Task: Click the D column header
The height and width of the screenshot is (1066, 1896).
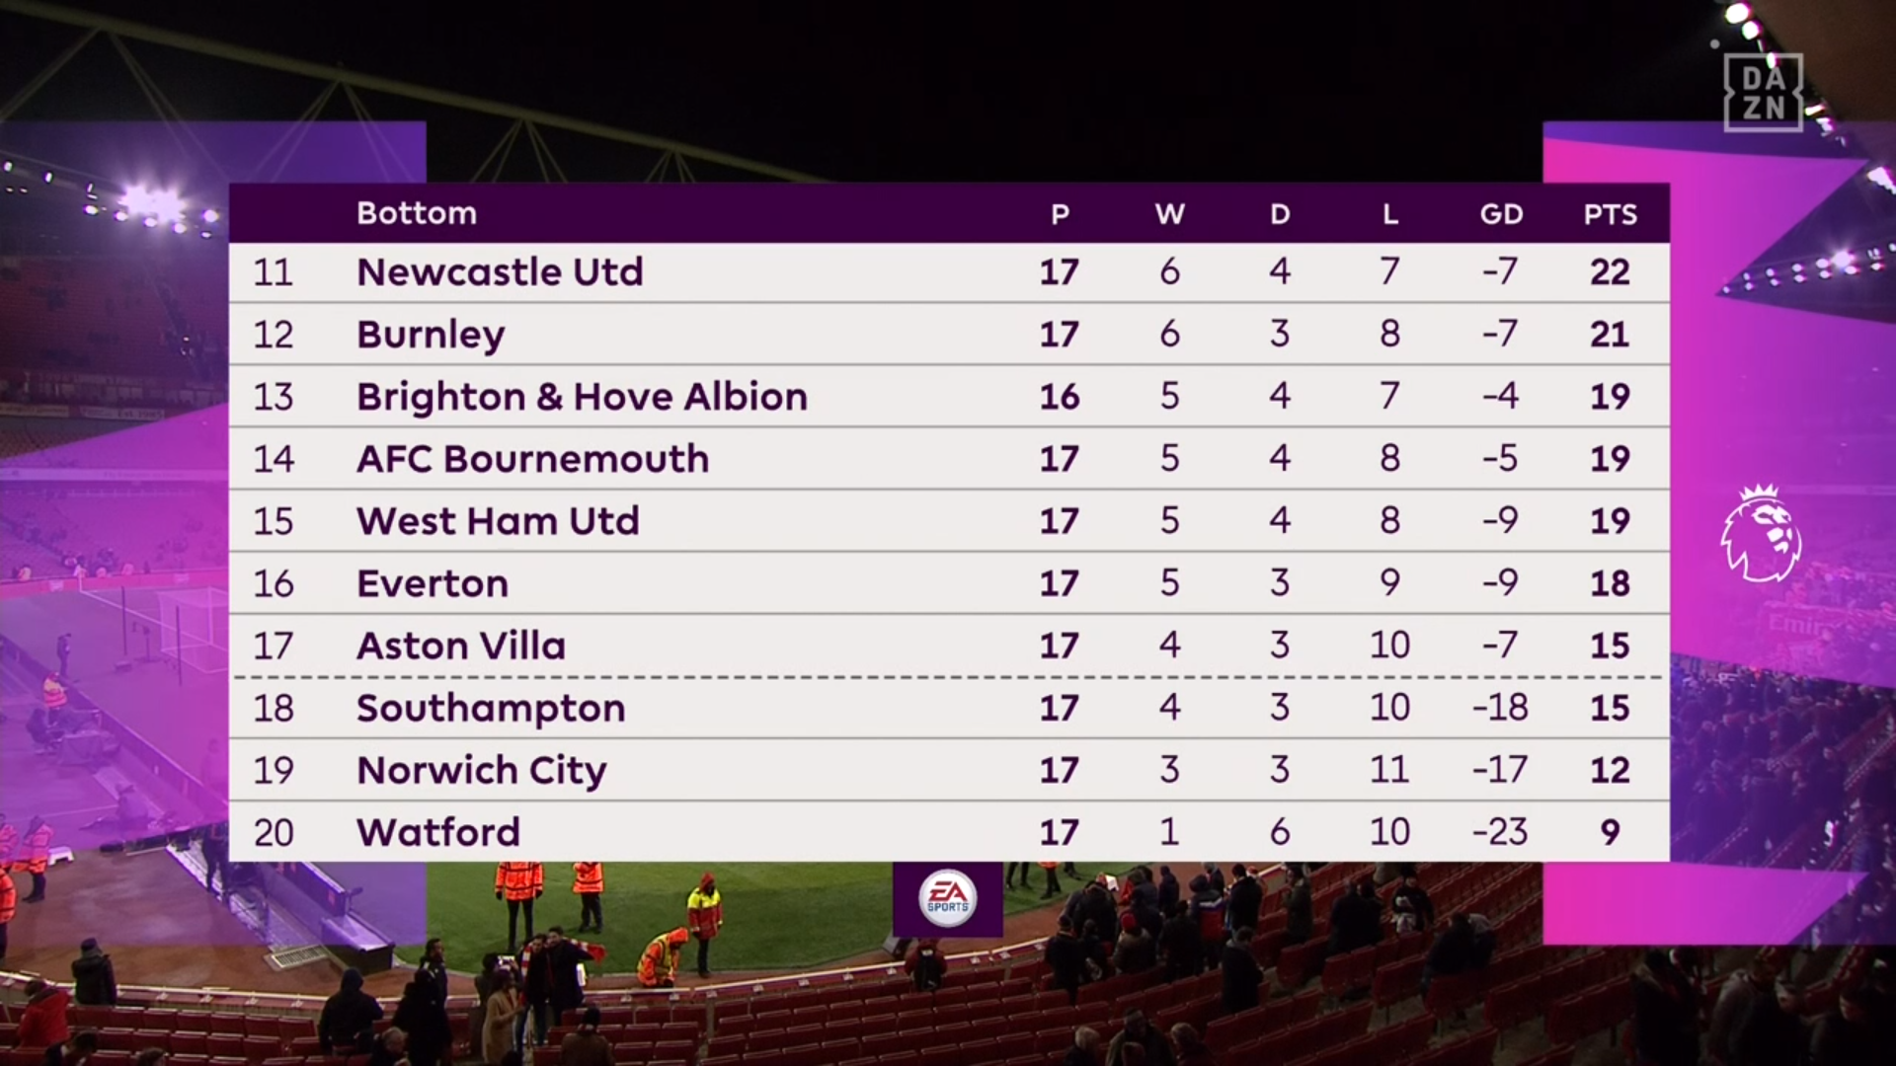Action: 1280,214
